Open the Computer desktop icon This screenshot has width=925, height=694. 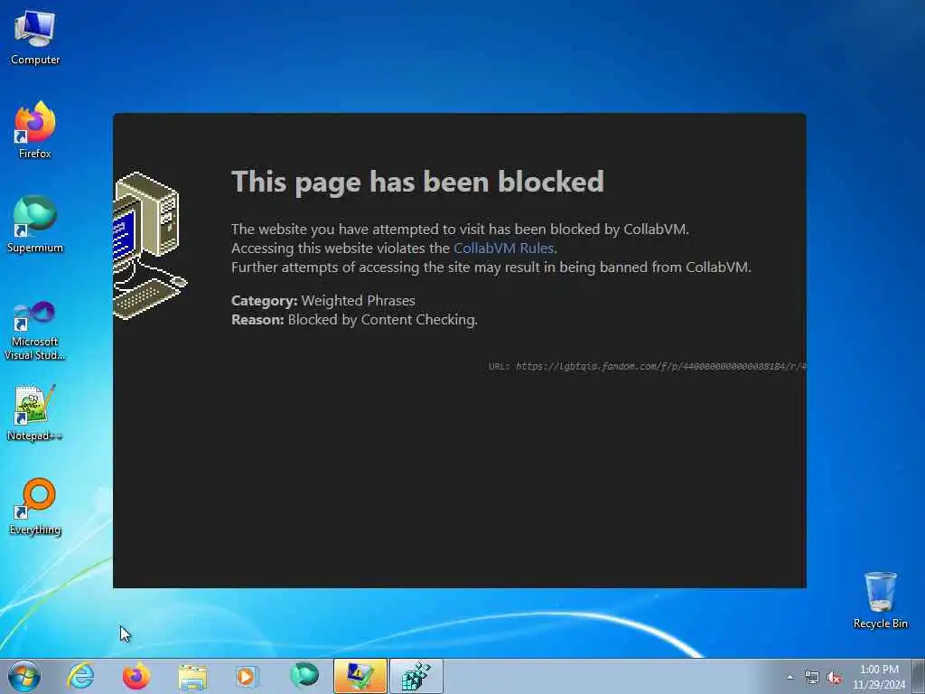[x=35, y=38]
